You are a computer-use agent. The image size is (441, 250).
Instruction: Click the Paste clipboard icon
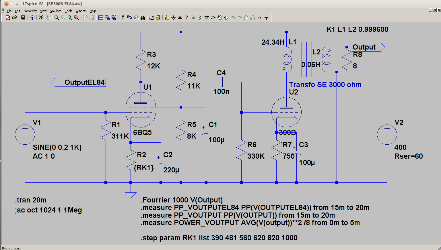click(136, 18)
